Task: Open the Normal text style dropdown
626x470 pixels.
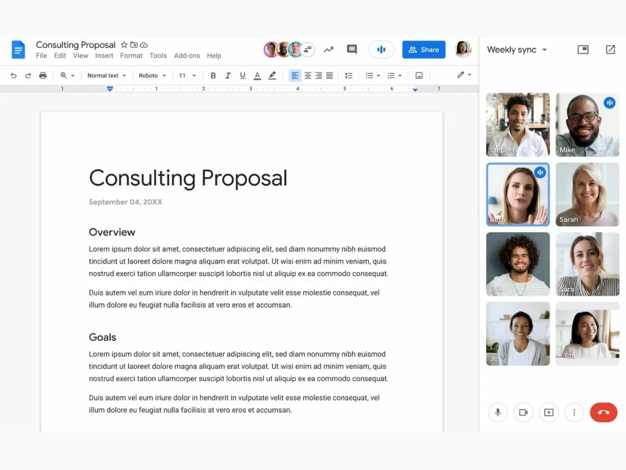Action: [x=106, y=75]
